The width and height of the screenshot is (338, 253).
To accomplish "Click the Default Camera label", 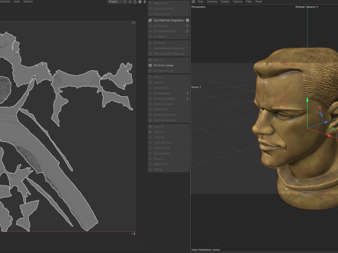I will [306, 7].
